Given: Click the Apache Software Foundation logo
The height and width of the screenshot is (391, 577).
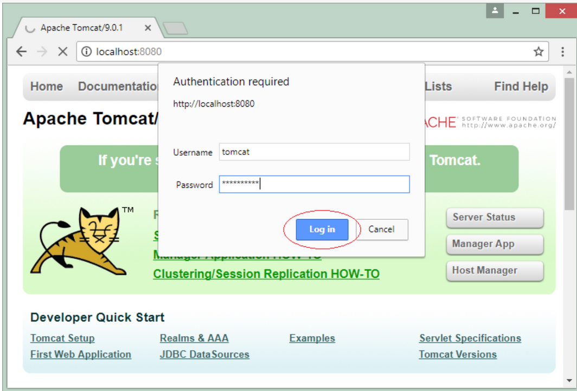Looking at the screenshot, I should 491,122.
